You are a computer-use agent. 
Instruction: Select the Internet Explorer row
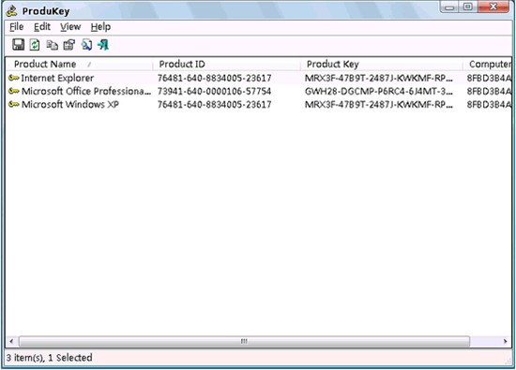(x=259, y=78)
